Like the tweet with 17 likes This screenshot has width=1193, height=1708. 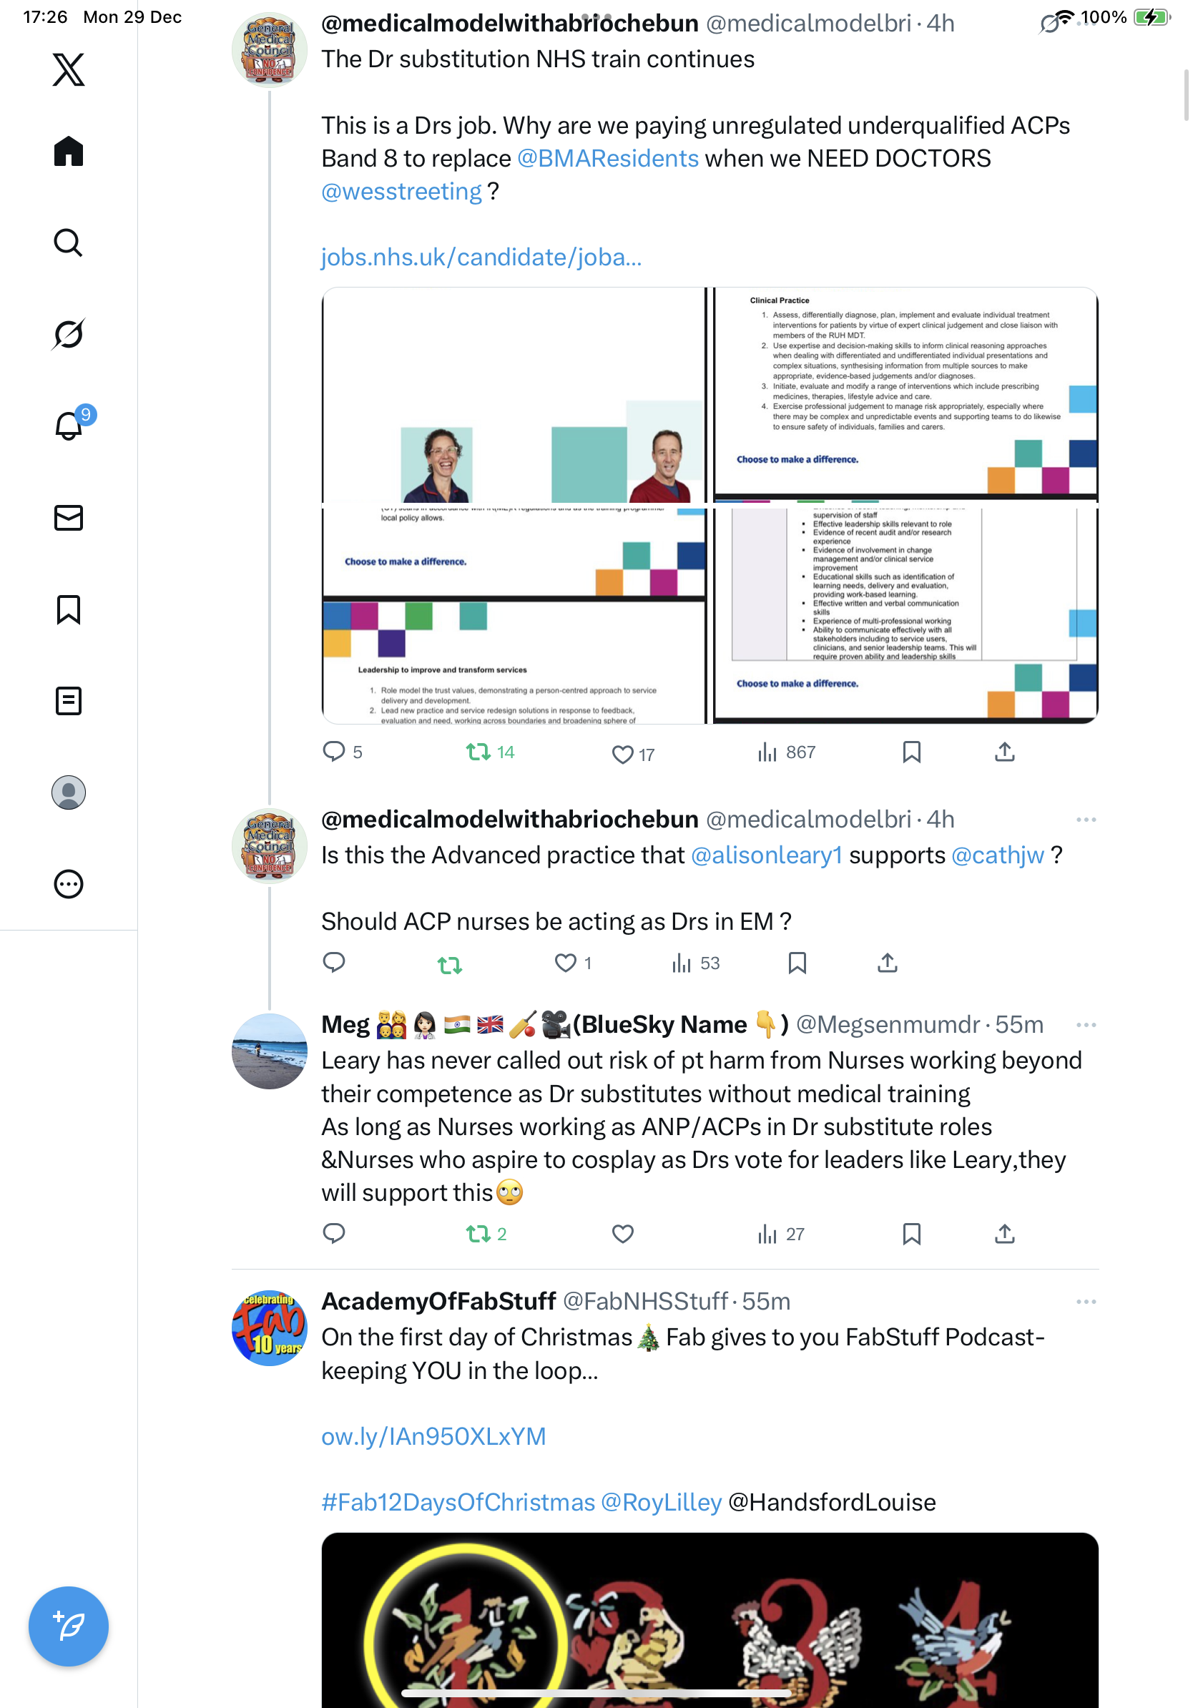pos(622,755)
